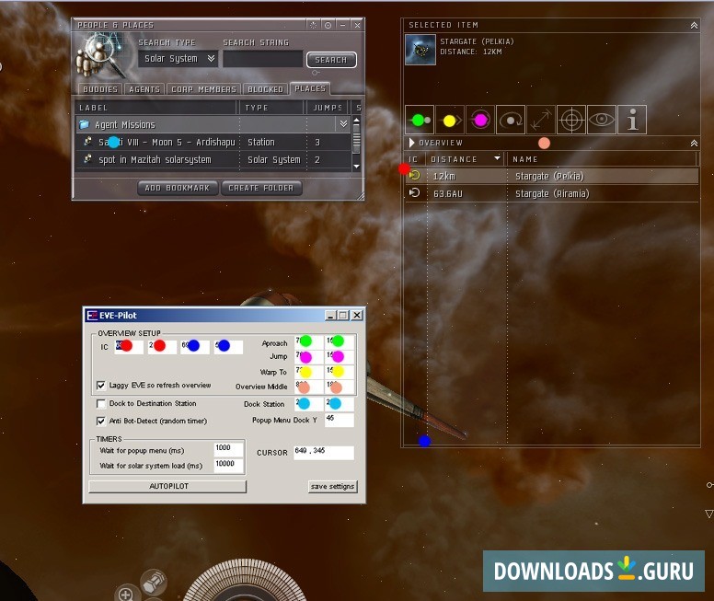
Task: Click the zoom plus icon near bottom HUD
Action: point(126,594)
